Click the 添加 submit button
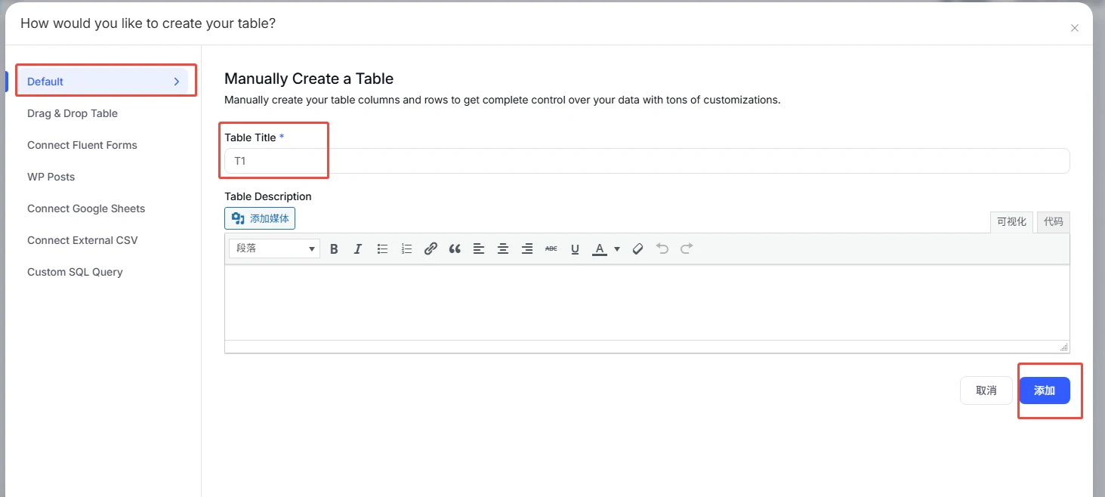The image size is (1105, 497). tap(1044, 390)
